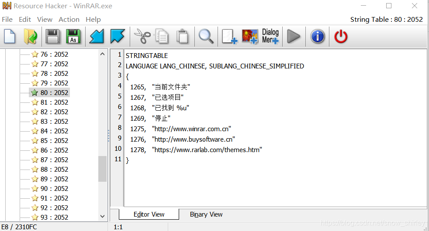Open the File menu
Viewport: 429px width, 231px height.
(7, 19)
